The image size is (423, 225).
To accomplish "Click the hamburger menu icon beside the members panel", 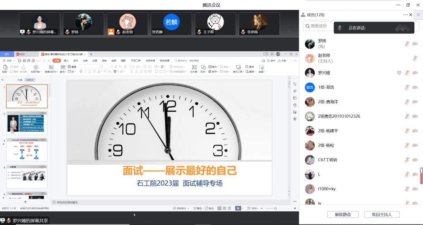I will click(x=418, y=15).
